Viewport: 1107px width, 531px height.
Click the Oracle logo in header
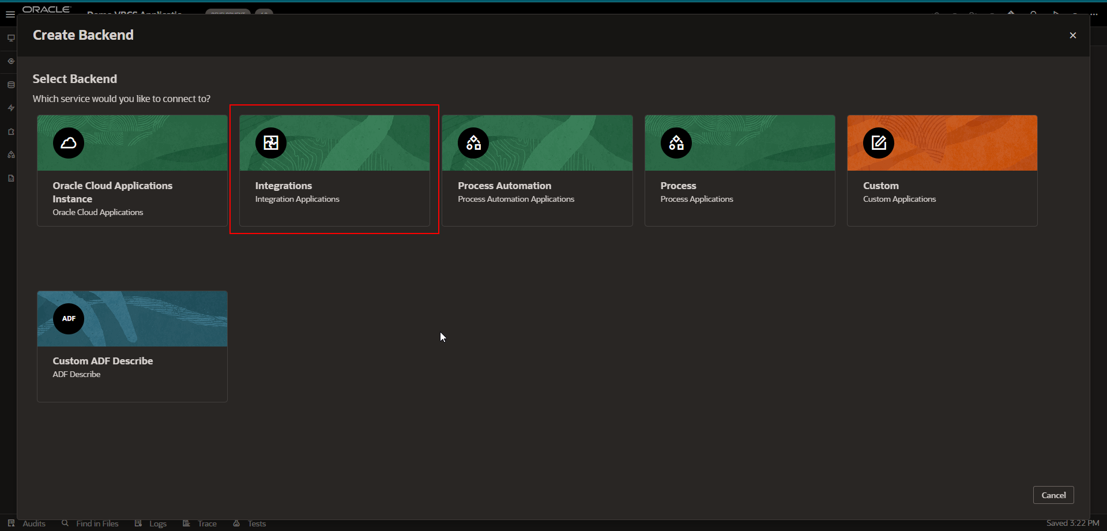coord(46,9)
